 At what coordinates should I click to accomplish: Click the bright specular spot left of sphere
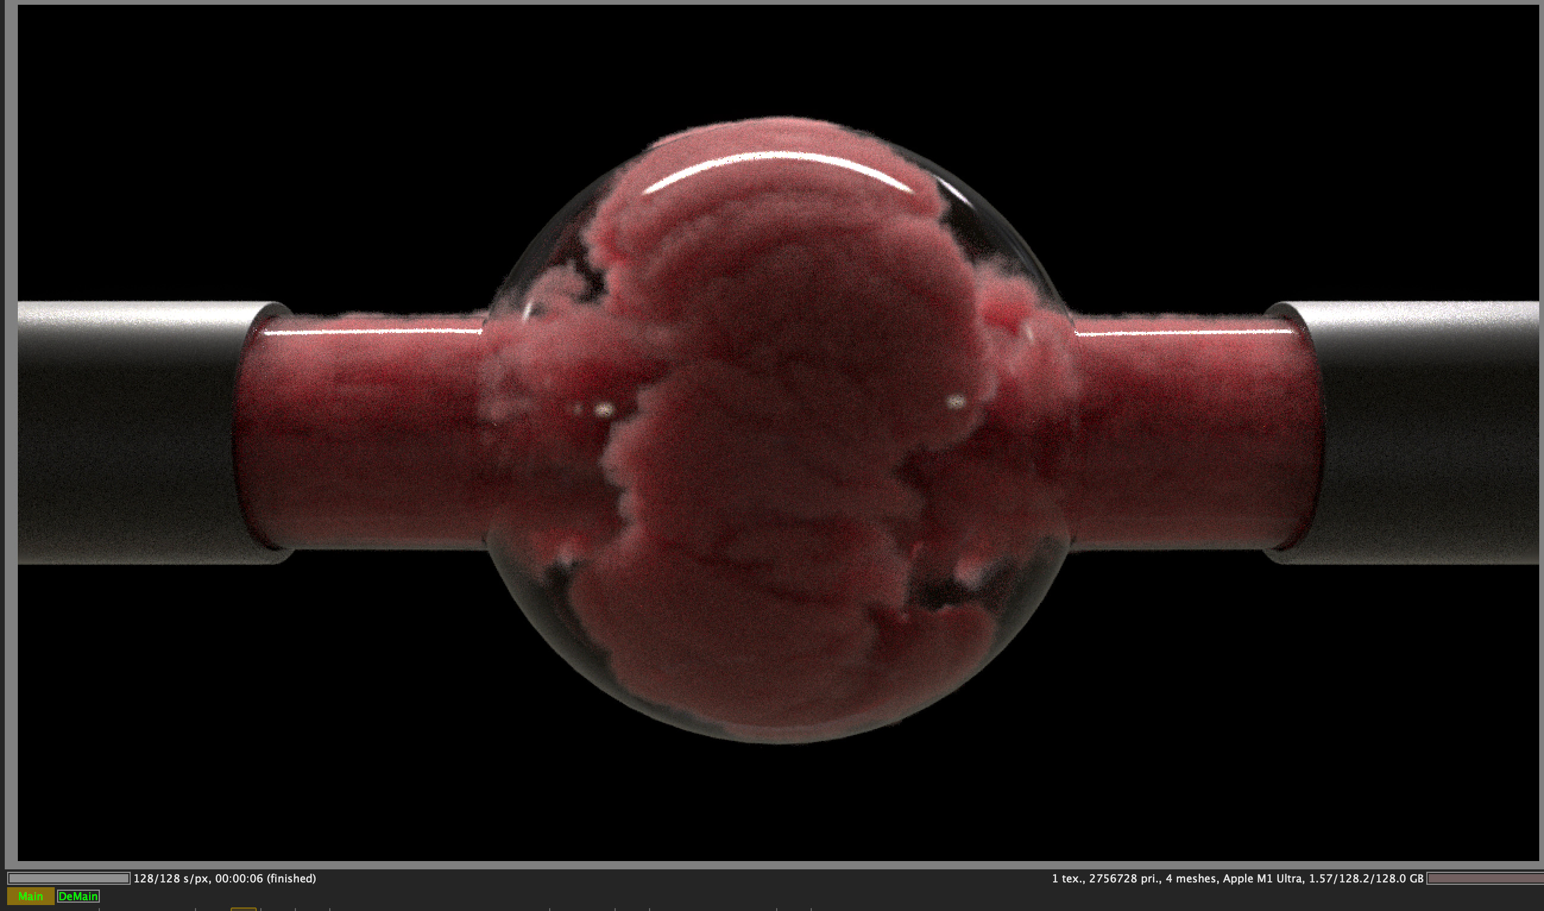(604, 409)
